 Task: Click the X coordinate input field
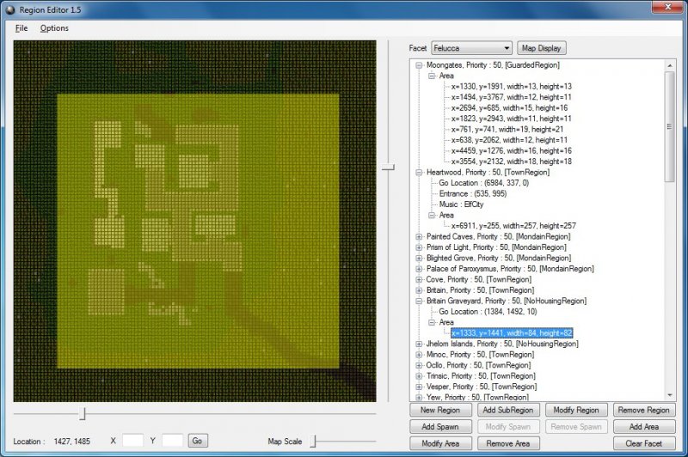(x=132, y=441)
